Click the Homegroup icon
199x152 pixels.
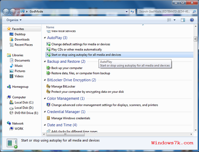coord(9,87)
